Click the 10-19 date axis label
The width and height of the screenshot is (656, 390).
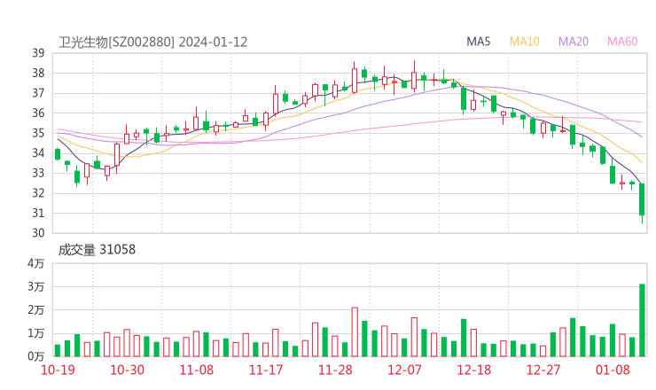58,370
